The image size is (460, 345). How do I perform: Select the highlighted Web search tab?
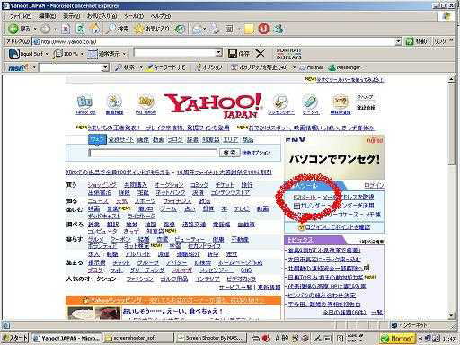pos(97,139)
